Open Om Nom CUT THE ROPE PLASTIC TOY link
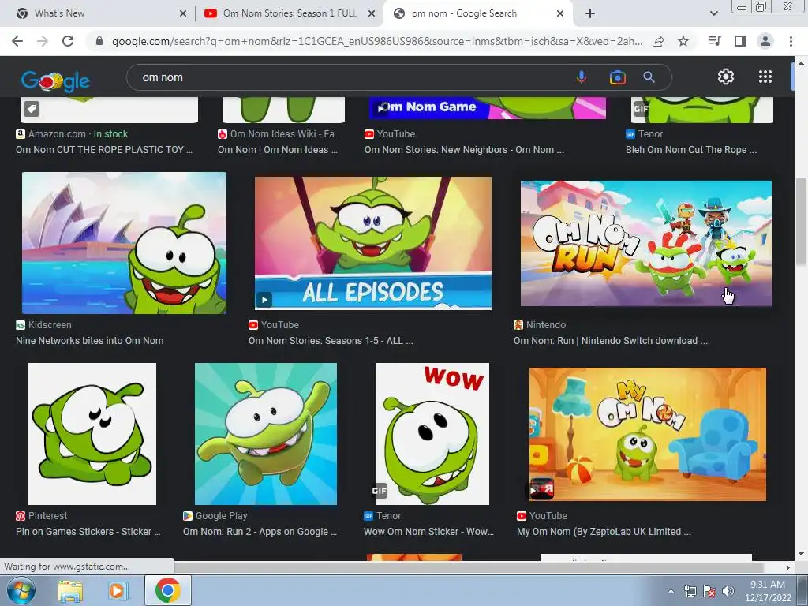Viewport: 808px width, 606px height. click(x=104, y=150)
